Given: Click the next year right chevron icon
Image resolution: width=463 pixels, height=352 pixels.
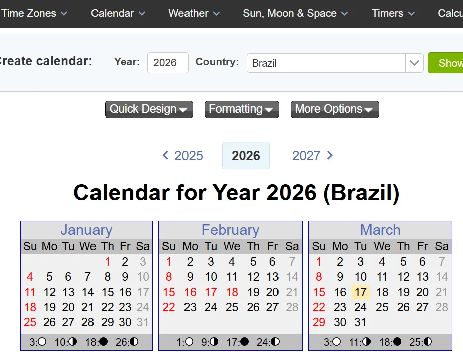Looking at the screenshot, I should 330,155.
